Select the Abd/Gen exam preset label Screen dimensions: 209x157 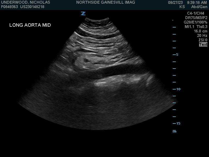pos(199,7)
